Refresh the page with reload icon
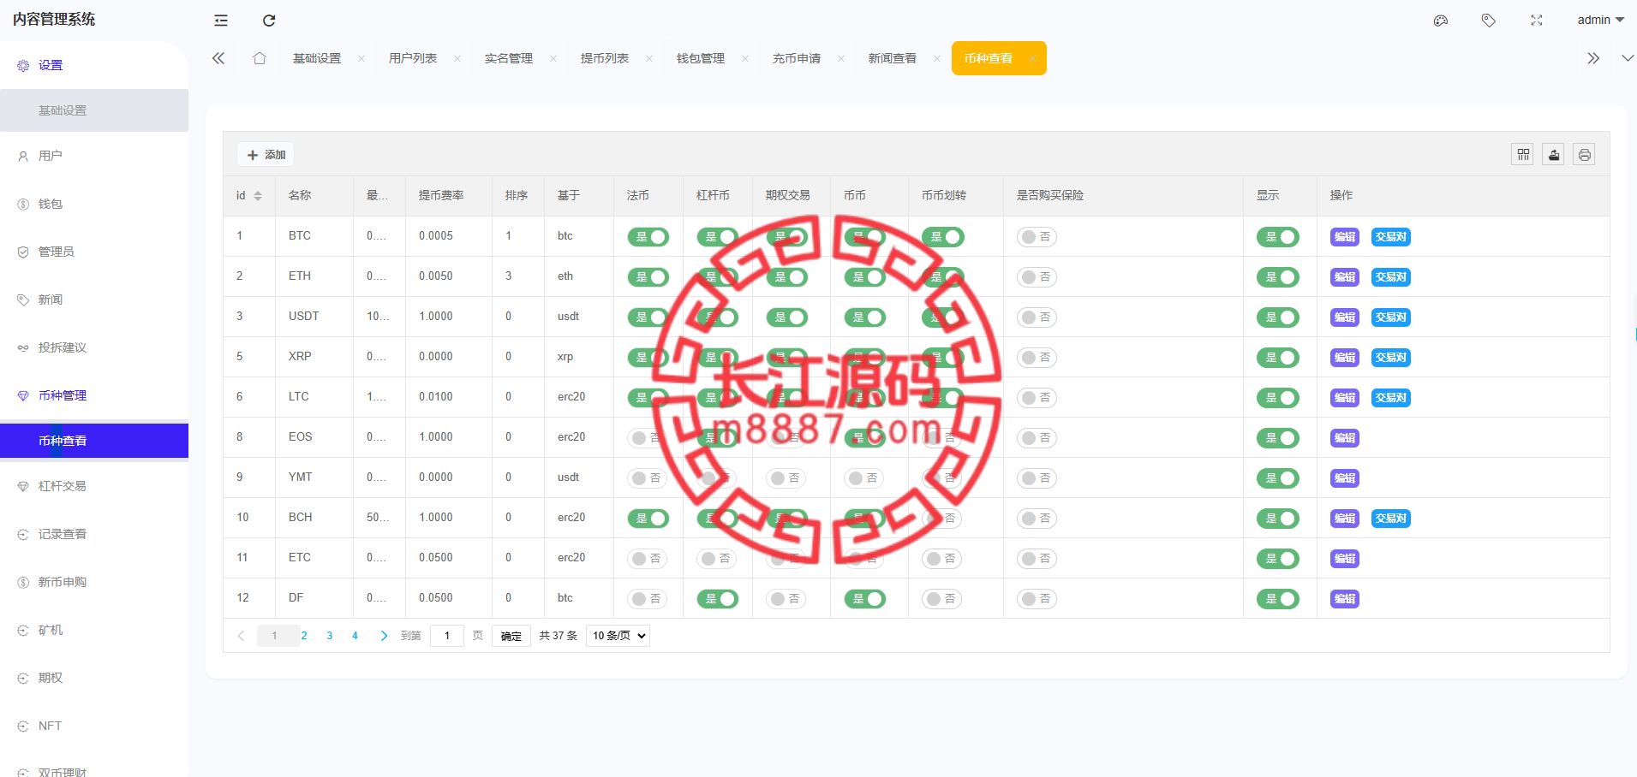Image resolution: width=1637 pixels, height=777 pixels. 269,21
